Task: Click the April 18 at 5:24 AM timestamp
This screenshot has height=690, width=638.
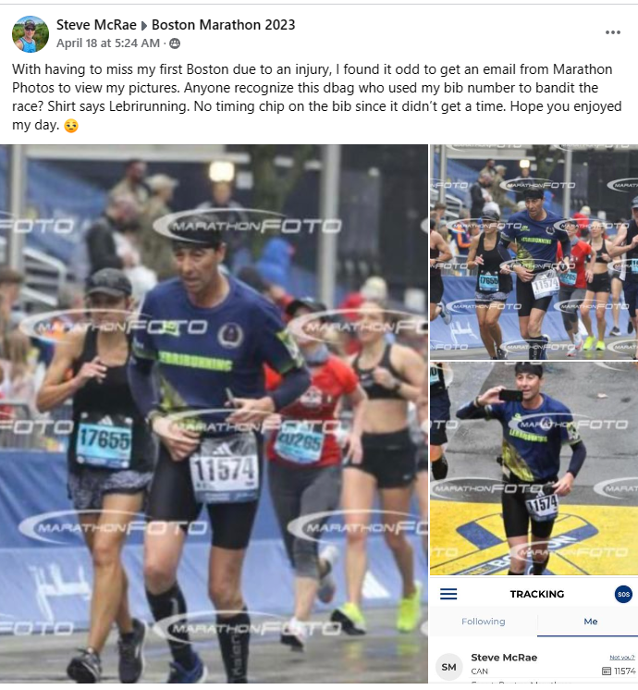Action: pyautogui.click(x=108, y=43)
